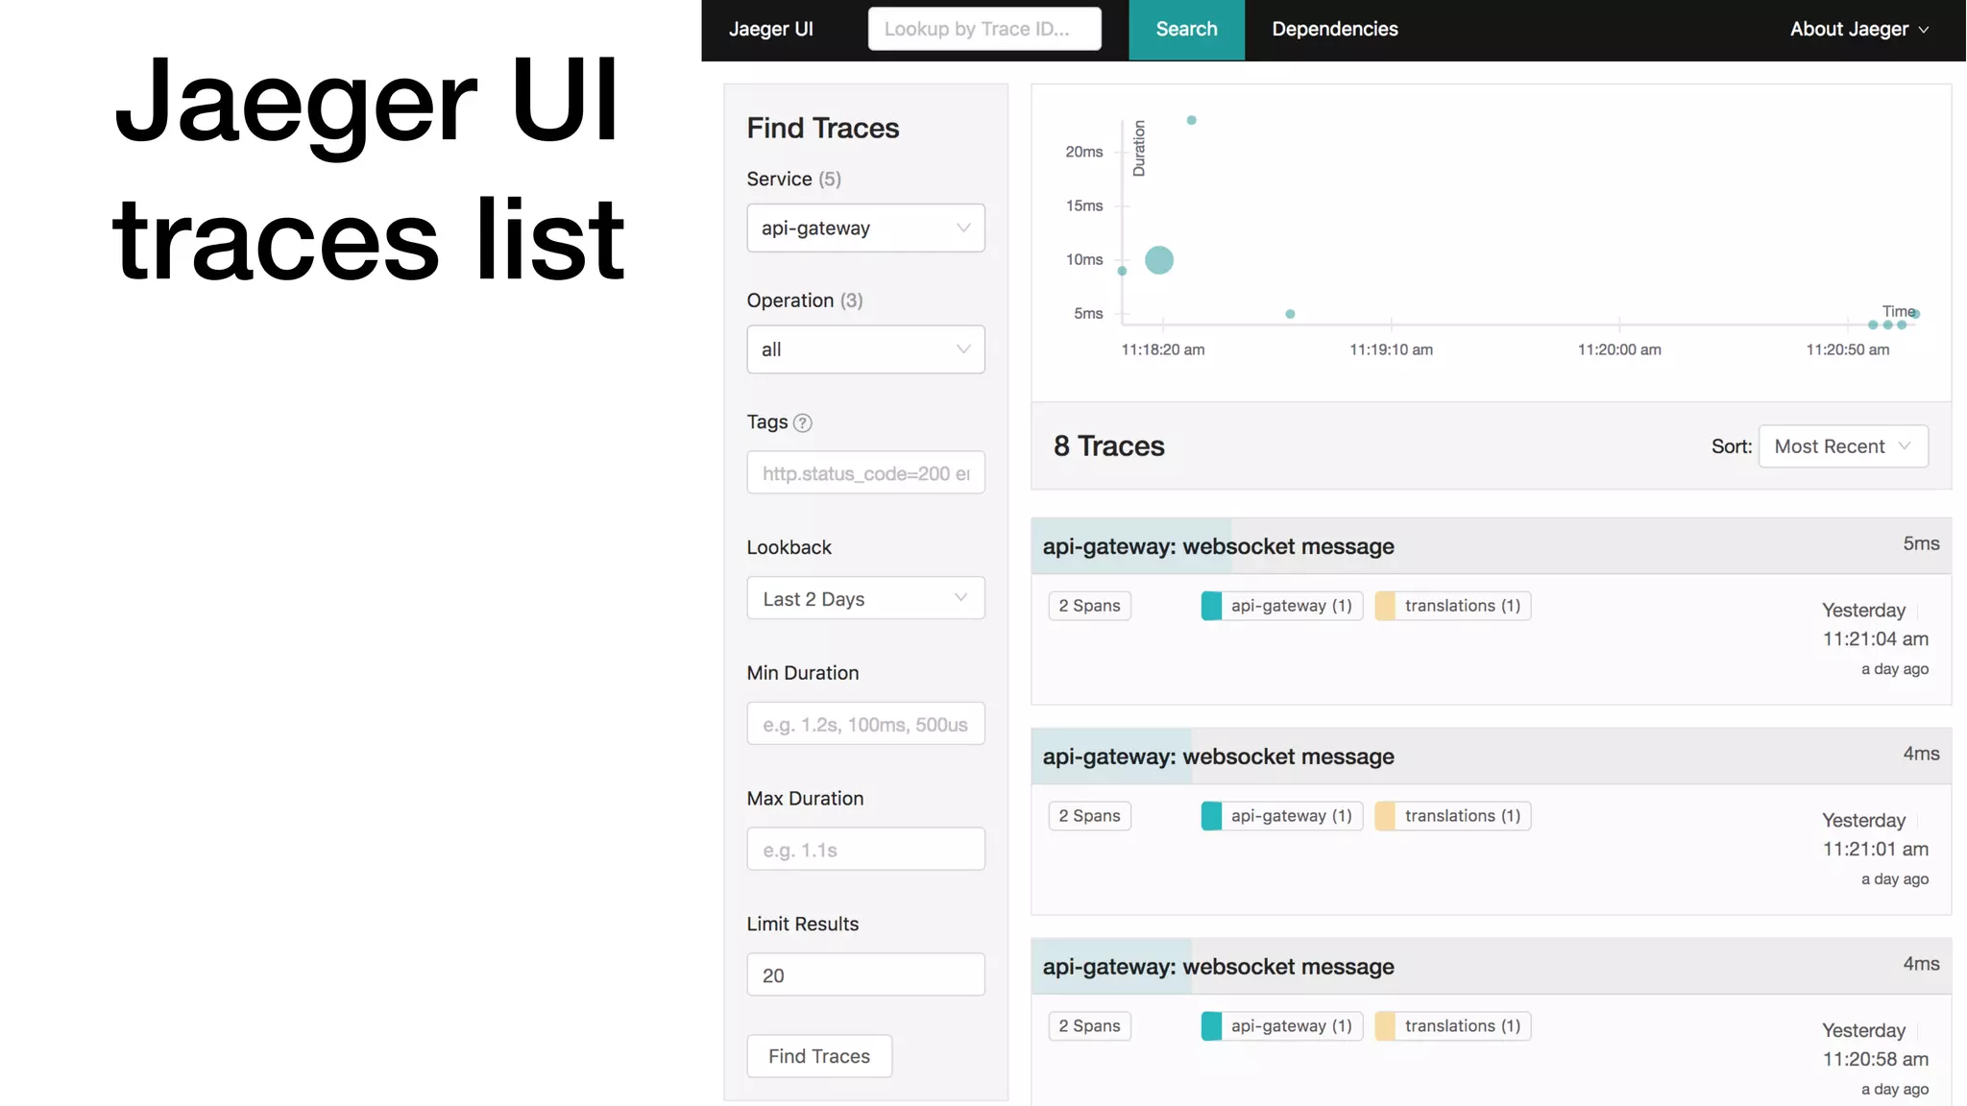Click the Limit Results field showing 20

tap(865, 974)
